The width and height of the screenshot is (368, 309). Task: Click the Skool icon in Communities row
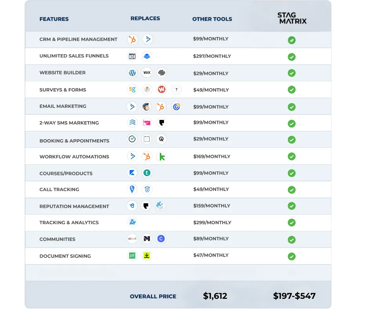click(x=132, y=238)
